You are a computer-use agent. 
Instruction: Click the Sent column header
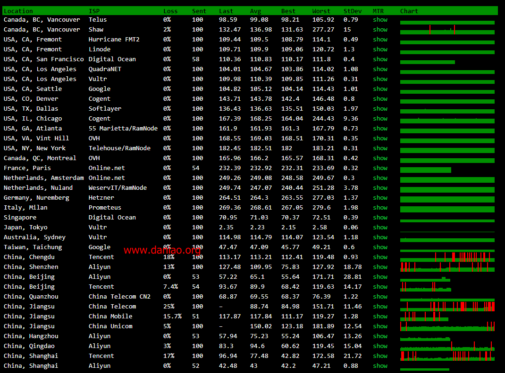(x=199, y=11)
